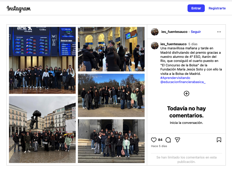Follow the account using Seguir

click(x=196, y=32)
